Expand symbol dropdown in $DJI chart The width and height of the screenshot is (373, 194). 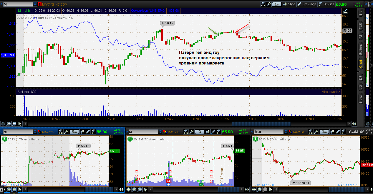click(286, 132)
